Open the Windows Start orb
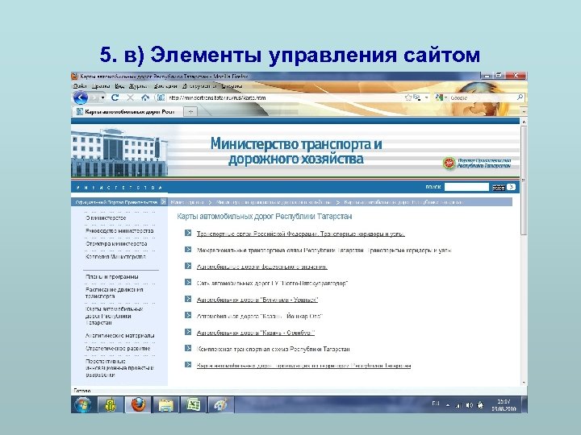This screenshot has height=435, width=581. (82, 404)
